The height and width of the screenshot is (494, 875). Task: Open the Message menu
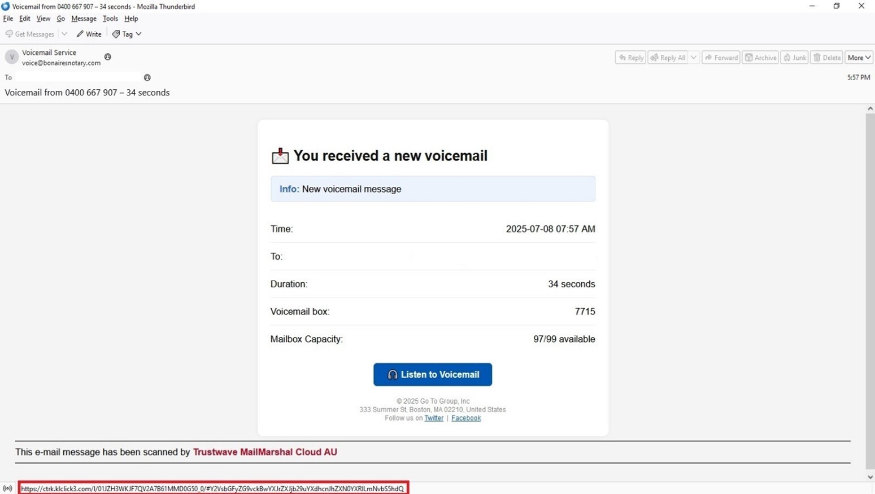point(84,19)
